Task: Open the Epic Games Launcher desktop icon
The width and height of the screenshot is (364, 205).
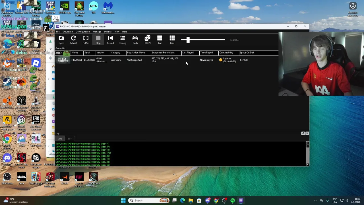Action: click(36, 123)
